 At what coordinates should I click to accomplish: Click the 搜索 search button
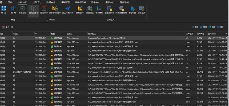pos(204,27)
